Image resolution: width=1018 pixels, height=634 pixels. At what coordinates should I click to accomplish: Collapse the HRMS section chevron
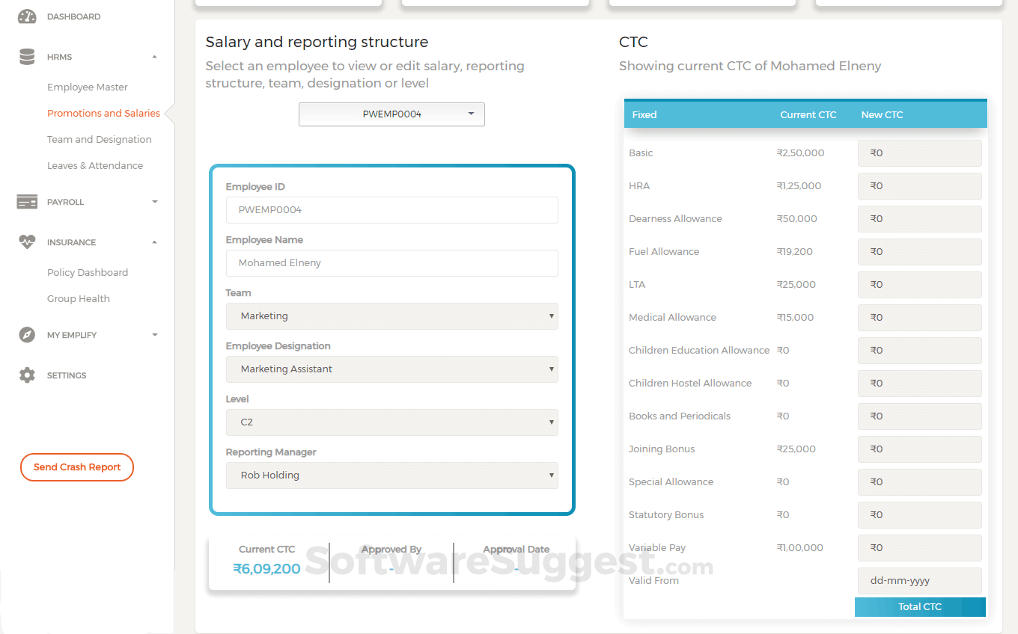point(155,56)
